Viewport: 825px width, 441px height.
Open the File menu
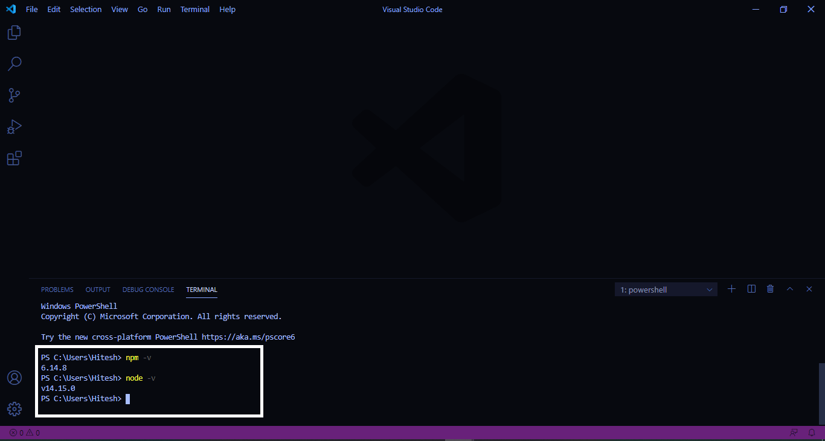pos(32,9)
